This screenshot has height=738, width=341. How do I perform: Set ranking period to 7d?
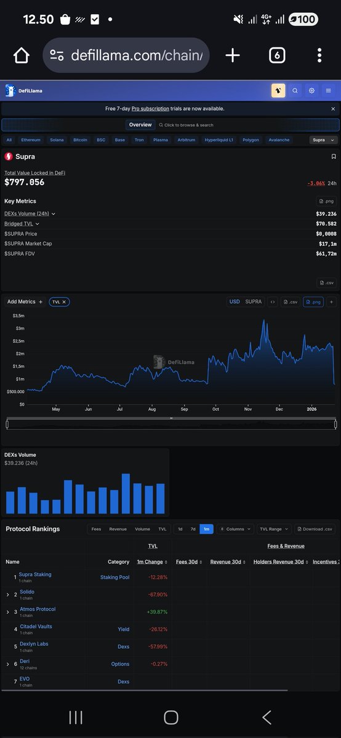click(x=193, y=529)
